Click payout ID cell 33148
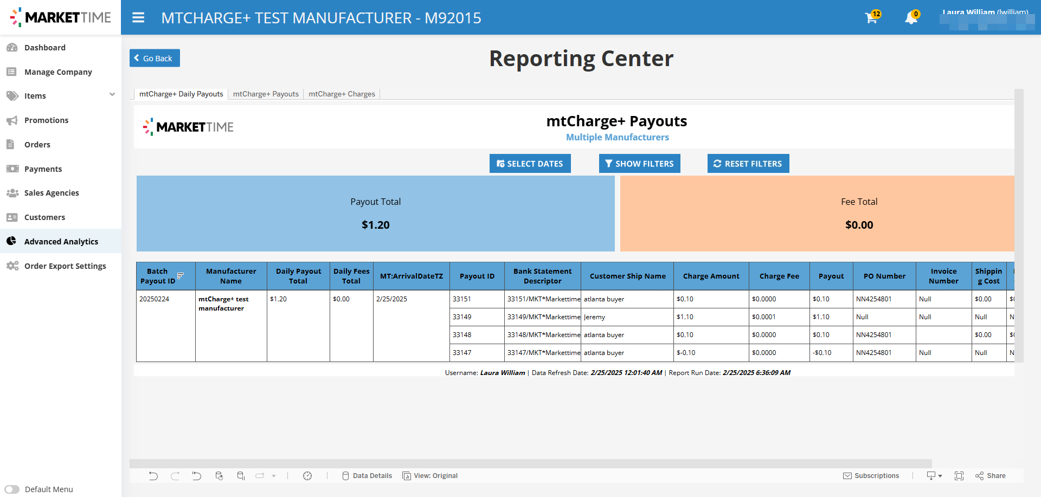Image resolution: width=1041 pixels, height=497 pixels. [x=477, y=335]
